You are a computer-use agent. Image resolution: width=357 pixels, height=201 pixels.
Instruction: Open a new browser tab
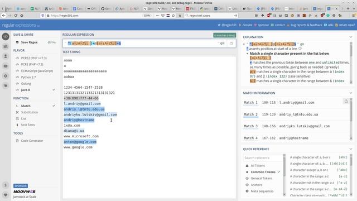point(348,9)
